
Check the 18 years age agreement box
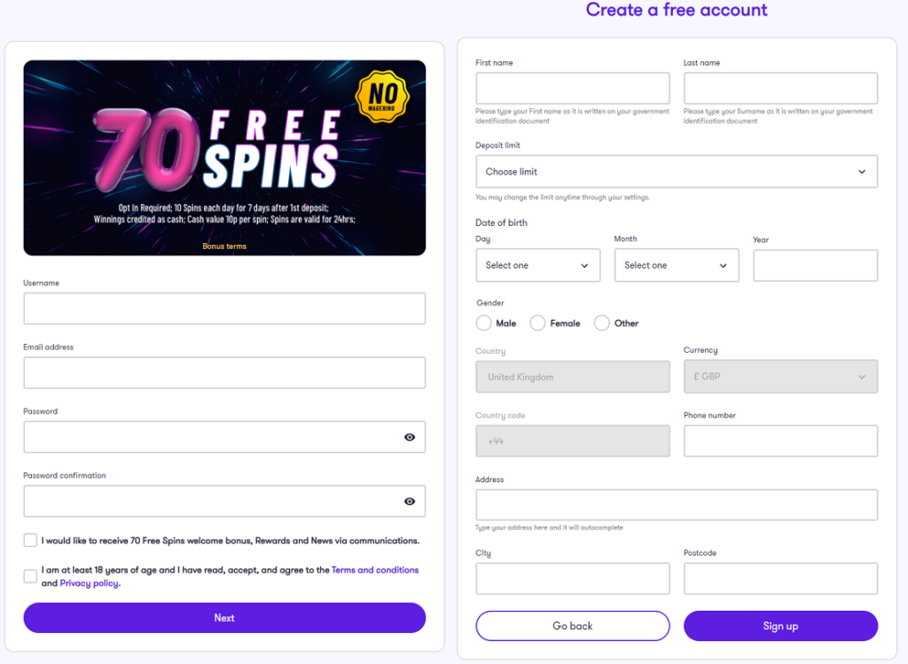point(31,576)
